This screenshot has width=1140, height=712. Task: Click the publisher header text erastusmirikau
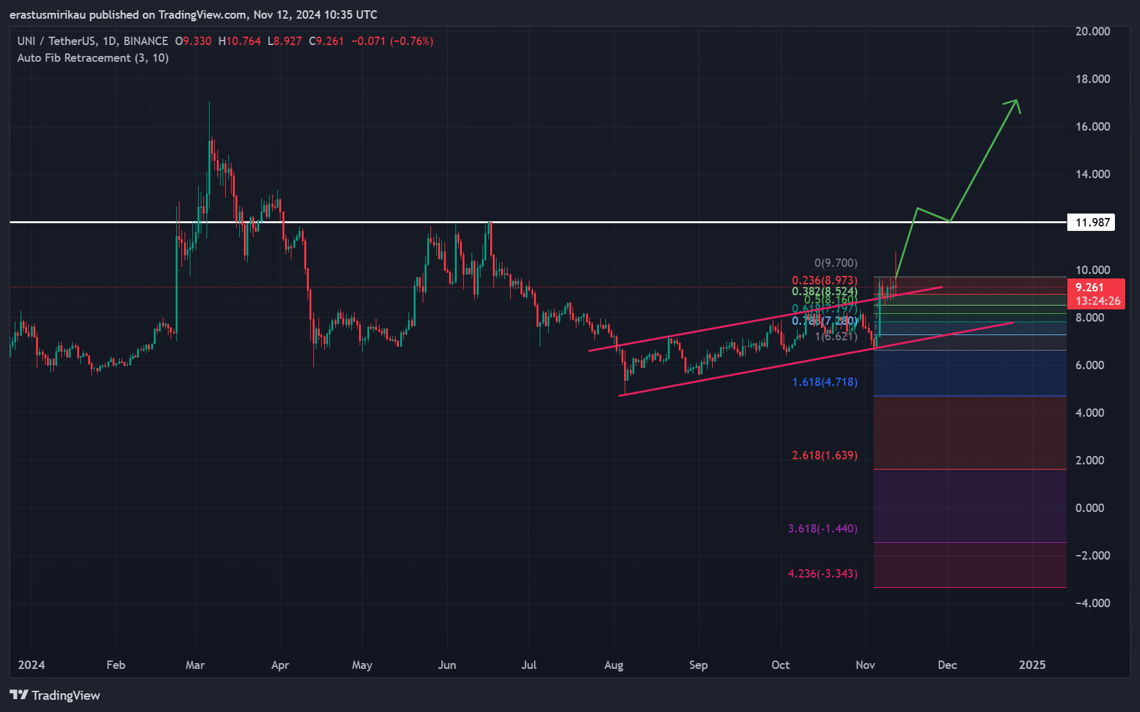click(x=48, y=15)
